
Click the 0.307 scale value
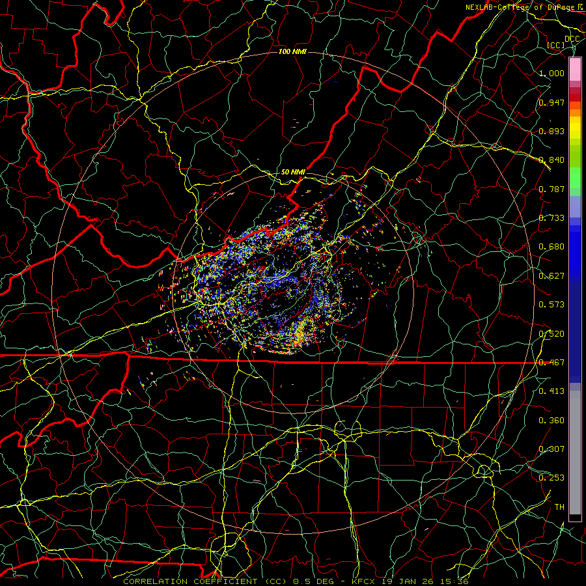551,449
